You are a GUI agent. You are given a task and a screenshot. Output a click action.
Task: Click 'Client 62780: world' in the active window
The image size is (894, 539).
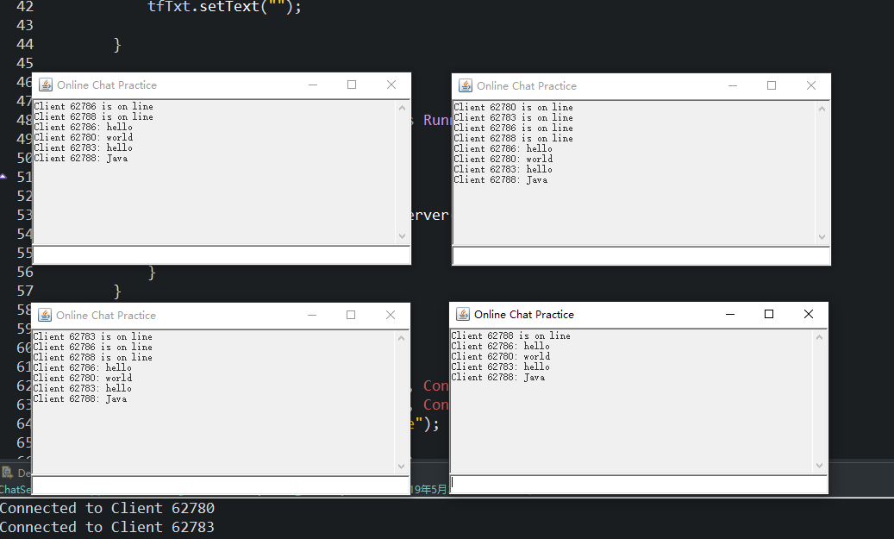click(x=501, y=356)
